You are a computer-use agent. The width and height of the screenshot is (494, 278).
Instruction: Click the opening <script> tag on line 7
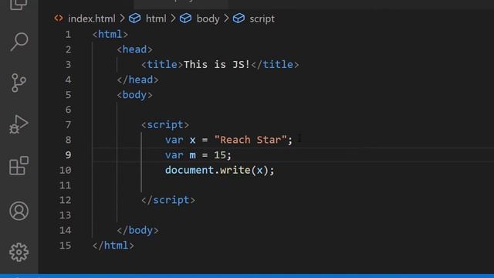pos(165,125)
